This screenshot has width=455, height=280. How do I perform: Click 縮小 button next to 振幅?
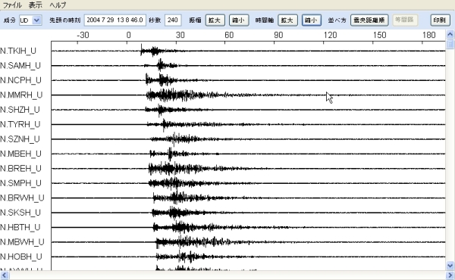point(239,20)
